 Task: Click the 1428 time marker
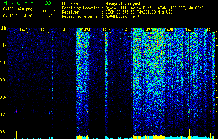tap(169, 30)
